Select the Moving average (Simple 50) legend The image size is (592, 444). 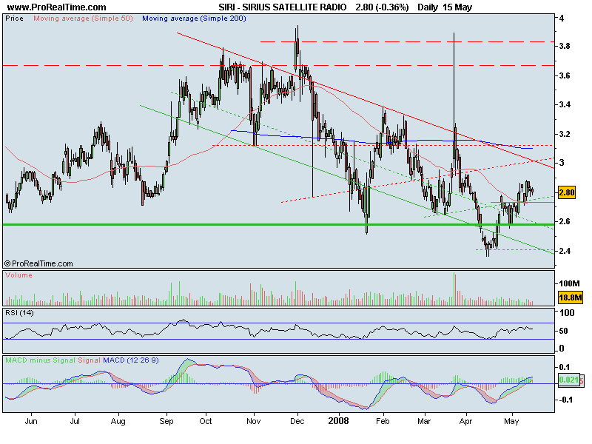tap(83, 18)
